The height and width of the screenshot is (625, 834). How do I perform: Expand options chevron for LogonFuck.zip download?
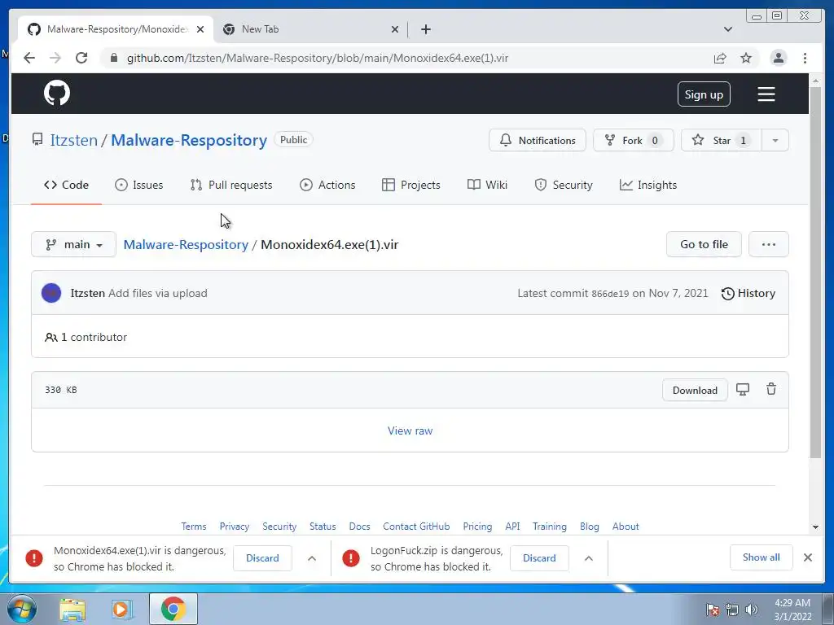click(589, 558)
